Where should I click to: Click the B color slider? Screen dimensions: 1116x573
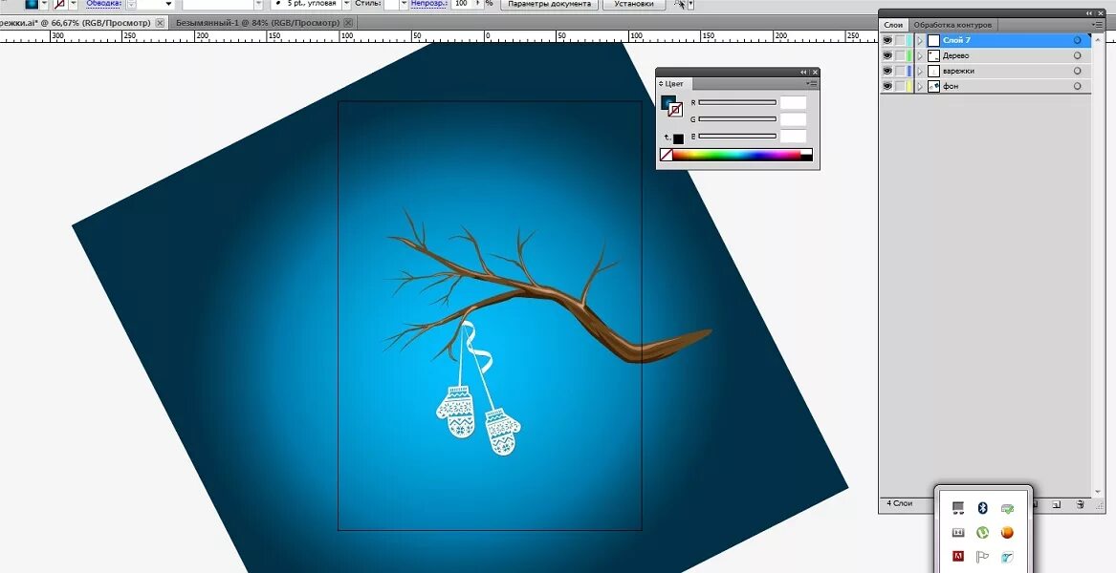click(737, 136)
